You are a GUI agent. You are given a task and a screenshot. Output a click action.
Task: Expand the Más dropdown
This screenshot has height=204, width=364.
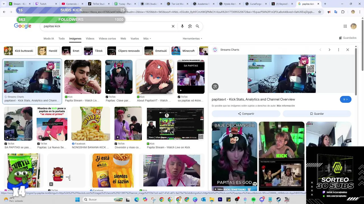pyautogui.click(x=147, y=39)
